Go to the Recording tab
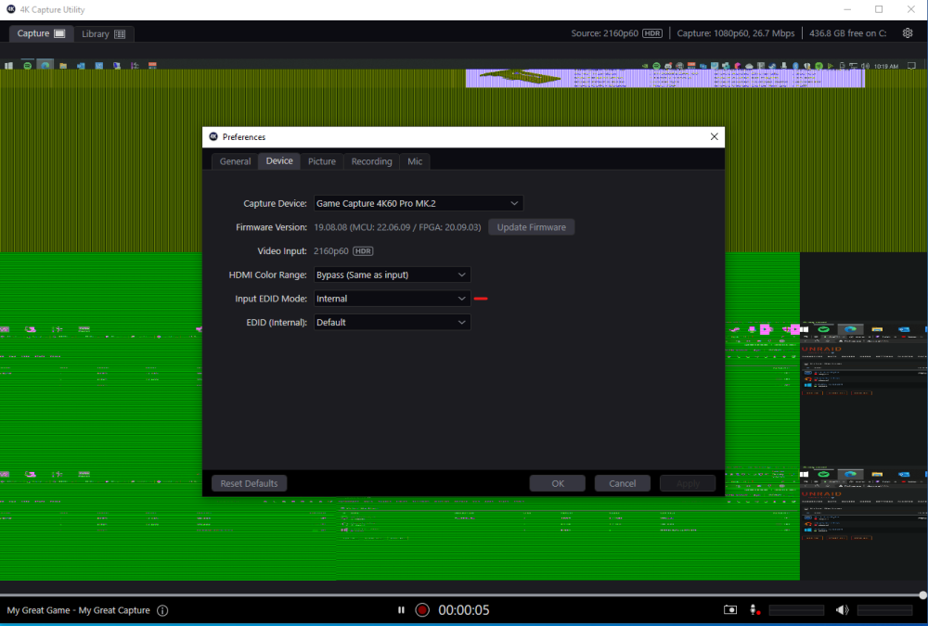The width and height of the screenshot is (928, 626). [372, 161]
